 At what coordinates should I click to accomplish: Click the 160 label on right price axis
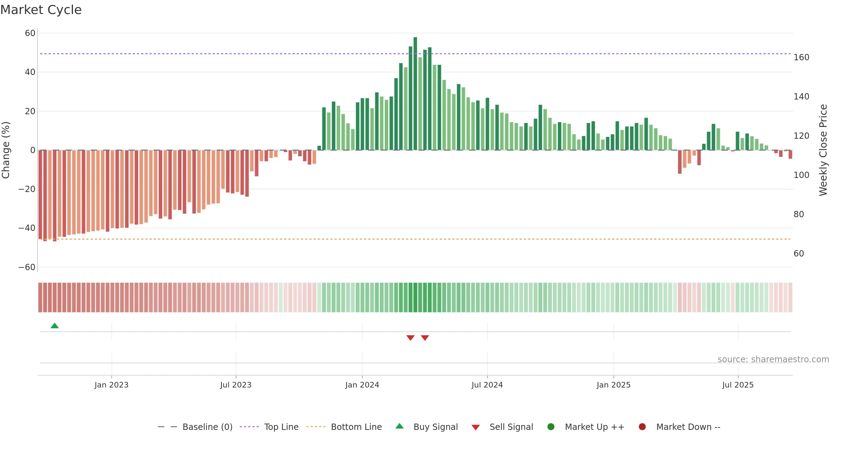pyautogui.click(x=801, y=57)
